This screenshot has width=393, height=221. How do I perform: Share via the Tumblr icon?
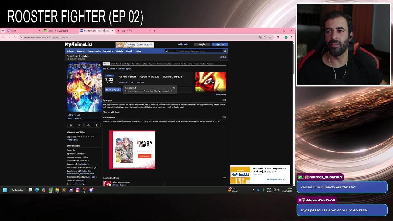[x=97, y=125]
